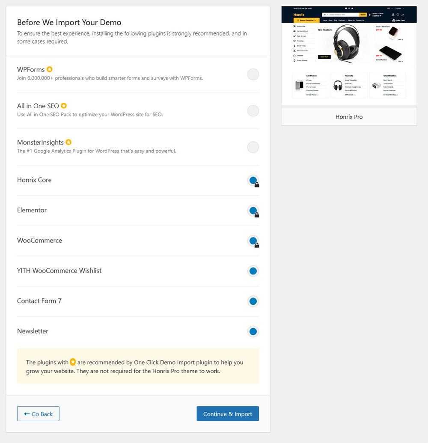
Task: Click the Browse Categories menu in preview
Action: (x=306, y=21)
